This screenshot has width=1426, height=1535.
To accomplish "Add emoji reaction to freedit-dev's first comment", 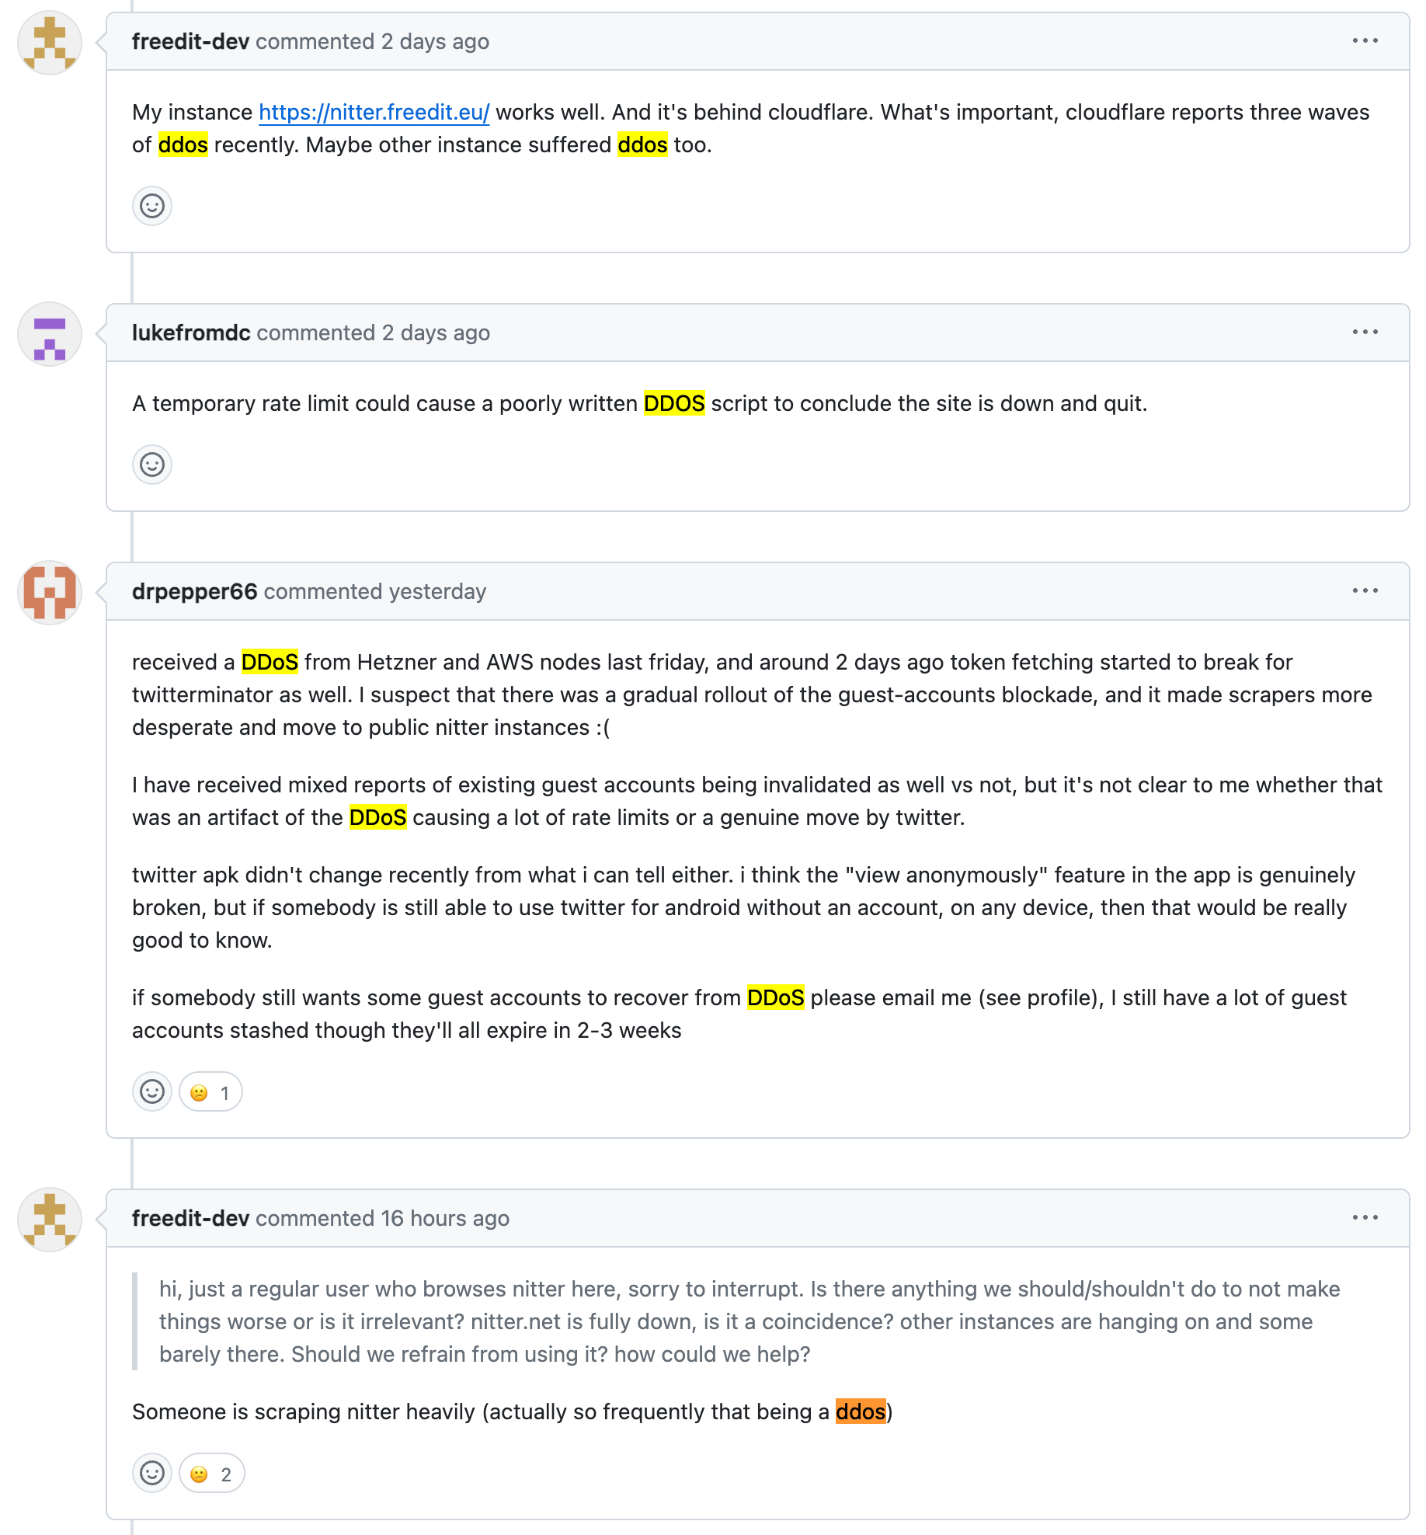I will (152, 206).
